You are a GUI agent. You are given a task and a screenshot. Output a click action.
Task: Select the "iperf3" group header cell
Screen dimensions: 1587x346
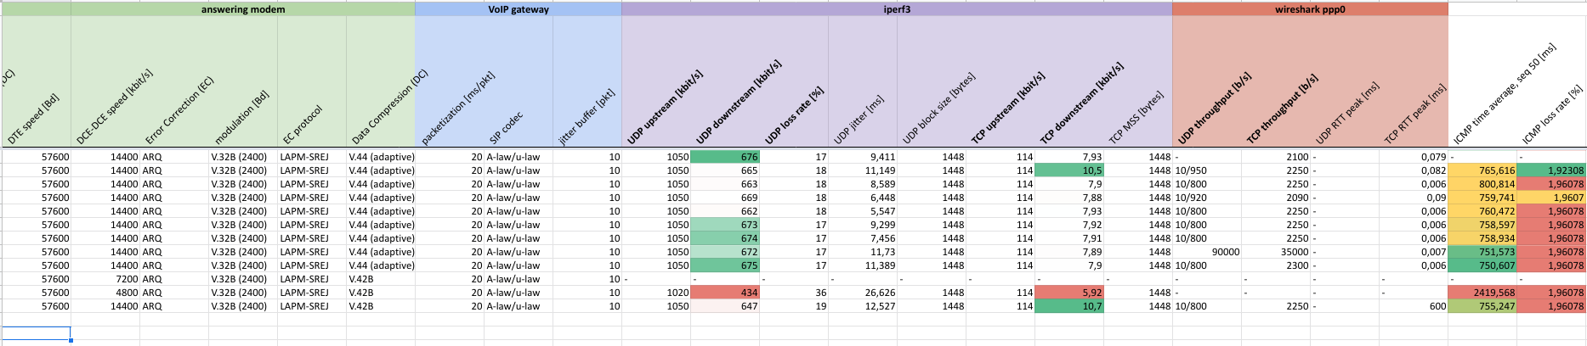(x=896, y=9)
